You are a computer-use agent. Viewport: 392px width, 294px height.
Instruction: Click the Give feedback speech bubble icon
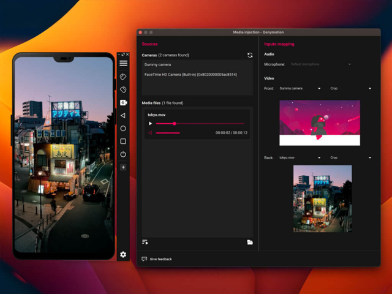point(145,259)
